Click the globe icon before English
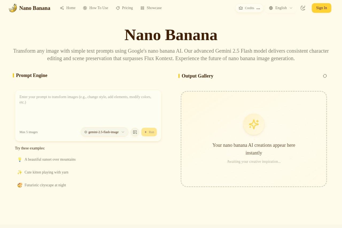The width and height of the screenshot is (342, 228). [271, 8]
